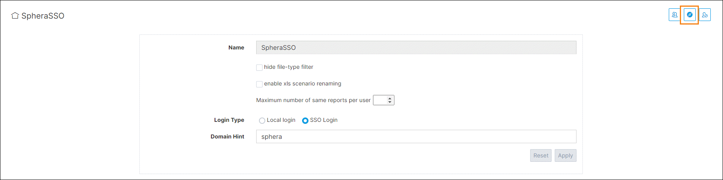Decrease maximum reports with down arrow
This screenshot has width=723, height=180.
(390, 102)
